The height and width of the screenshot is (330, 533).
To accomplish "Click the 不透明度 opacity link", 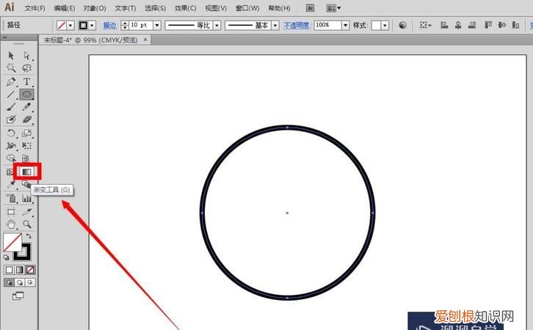I will (297, 25).
